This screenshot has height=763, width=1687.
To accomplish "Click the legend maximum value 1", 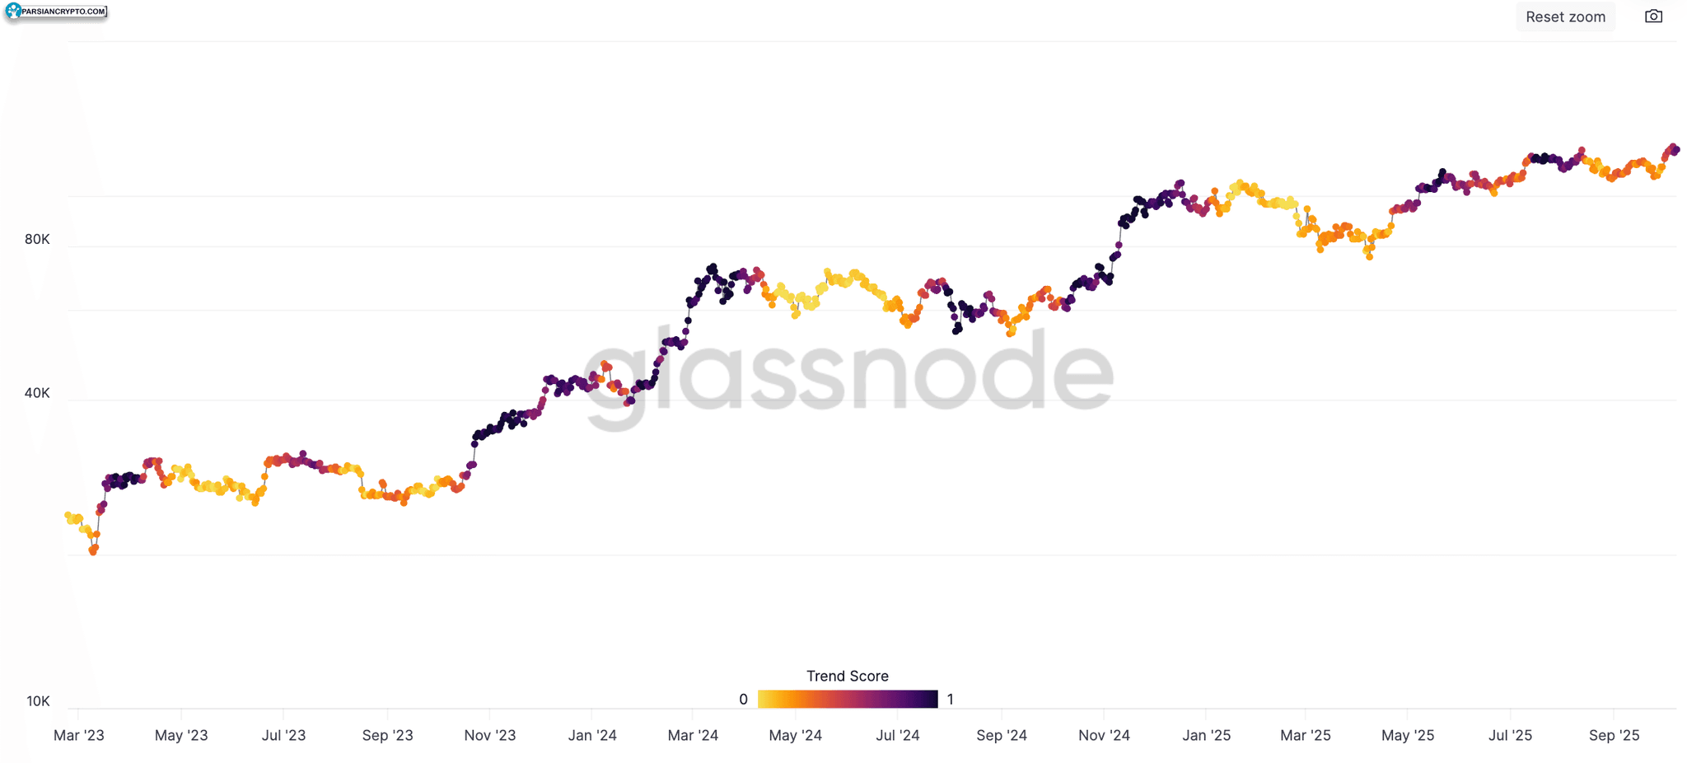I will click(x=950, y=700).
